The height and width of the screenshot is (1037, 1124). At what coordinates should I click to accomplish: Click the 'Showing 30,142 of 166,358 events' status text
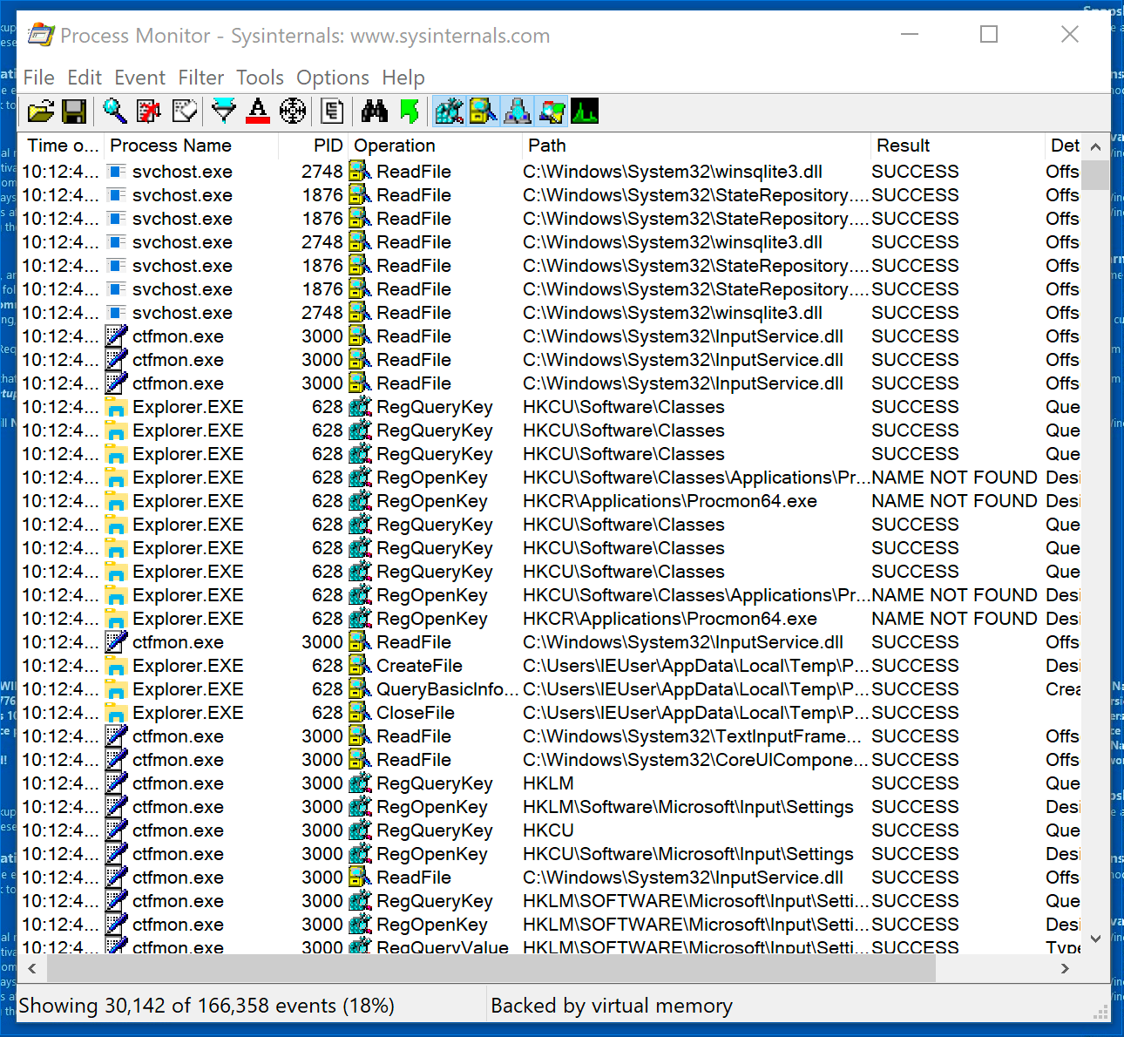click(207, 1006)
